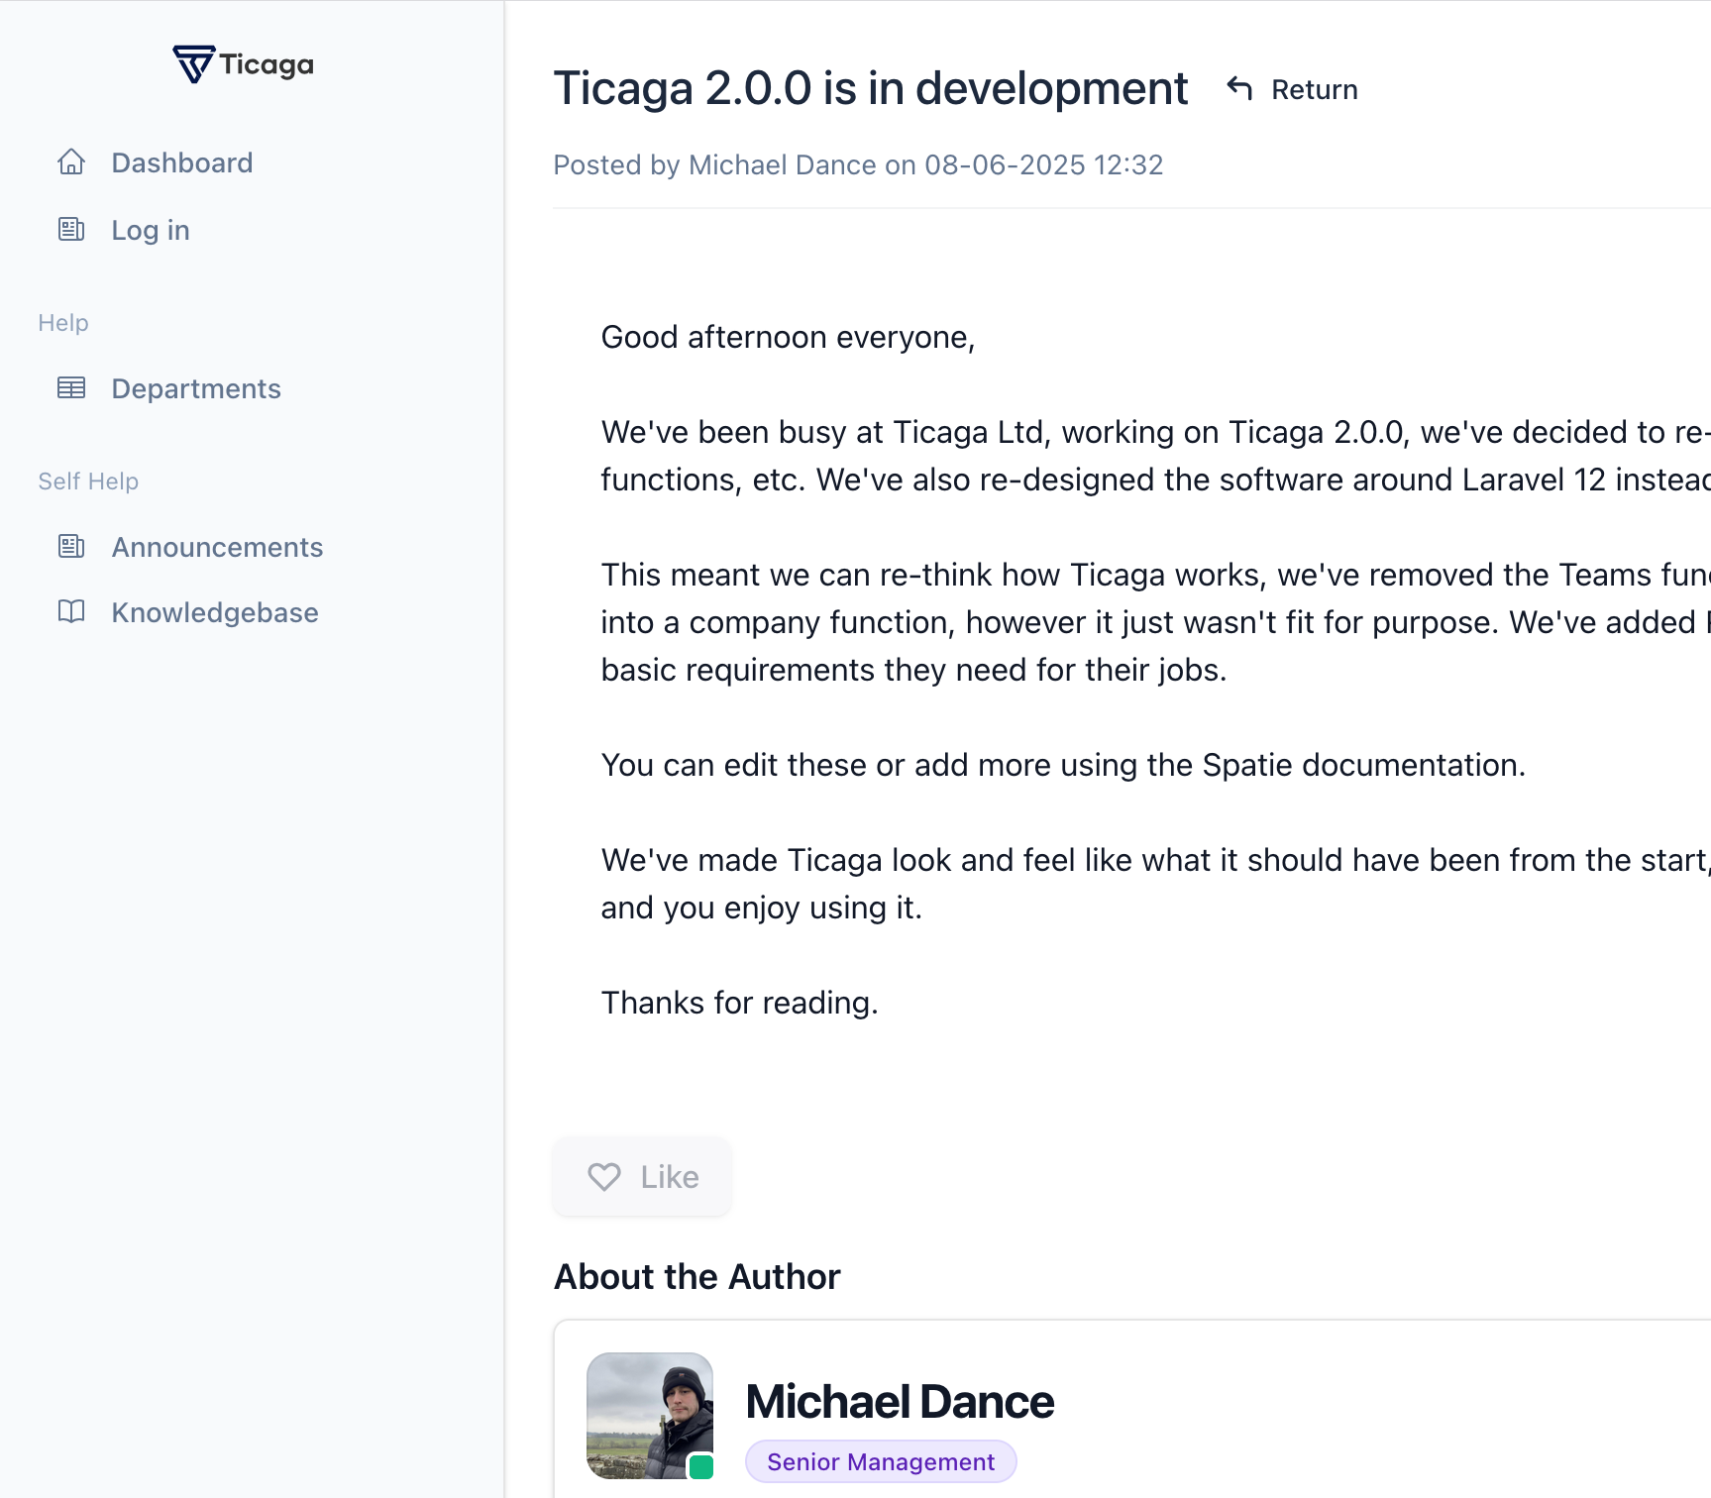The image size is (1711, 1498).
Task: Click the table icon beside Departments
Action: [x=71, y=388]
